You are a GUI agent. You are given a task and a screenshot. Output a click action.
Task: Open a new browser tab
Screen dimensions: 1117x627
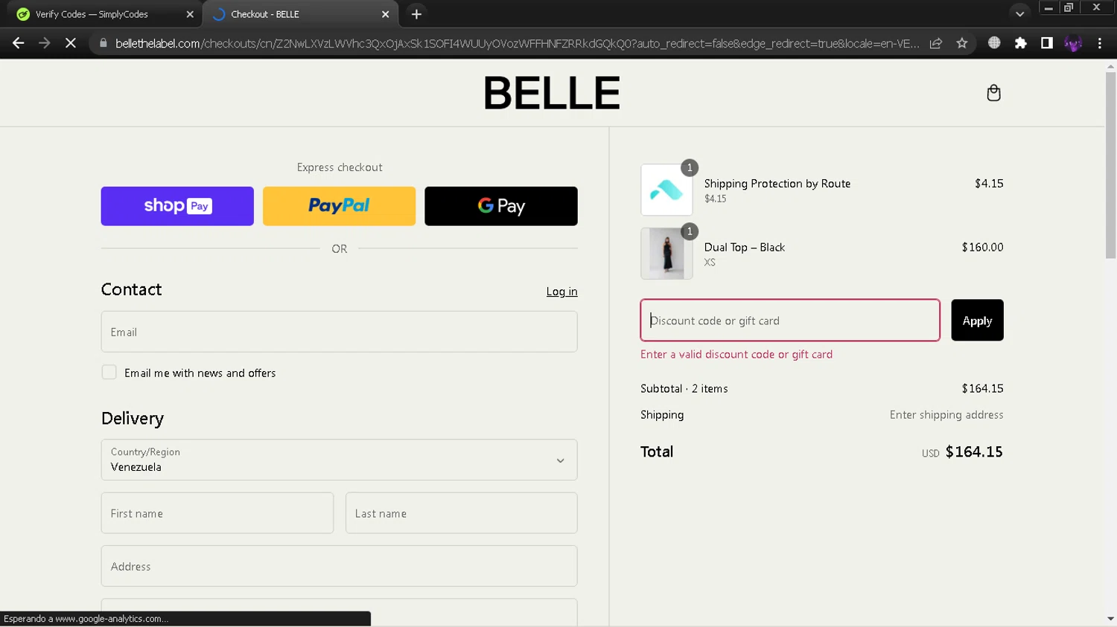tap(416, 14)
